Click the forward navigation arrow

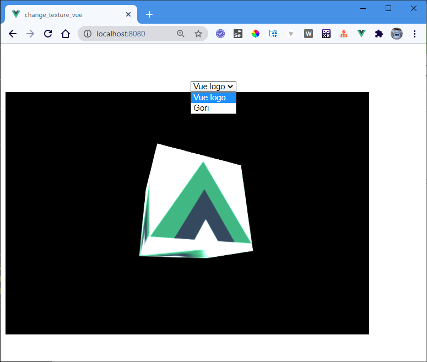pos(30,34)
